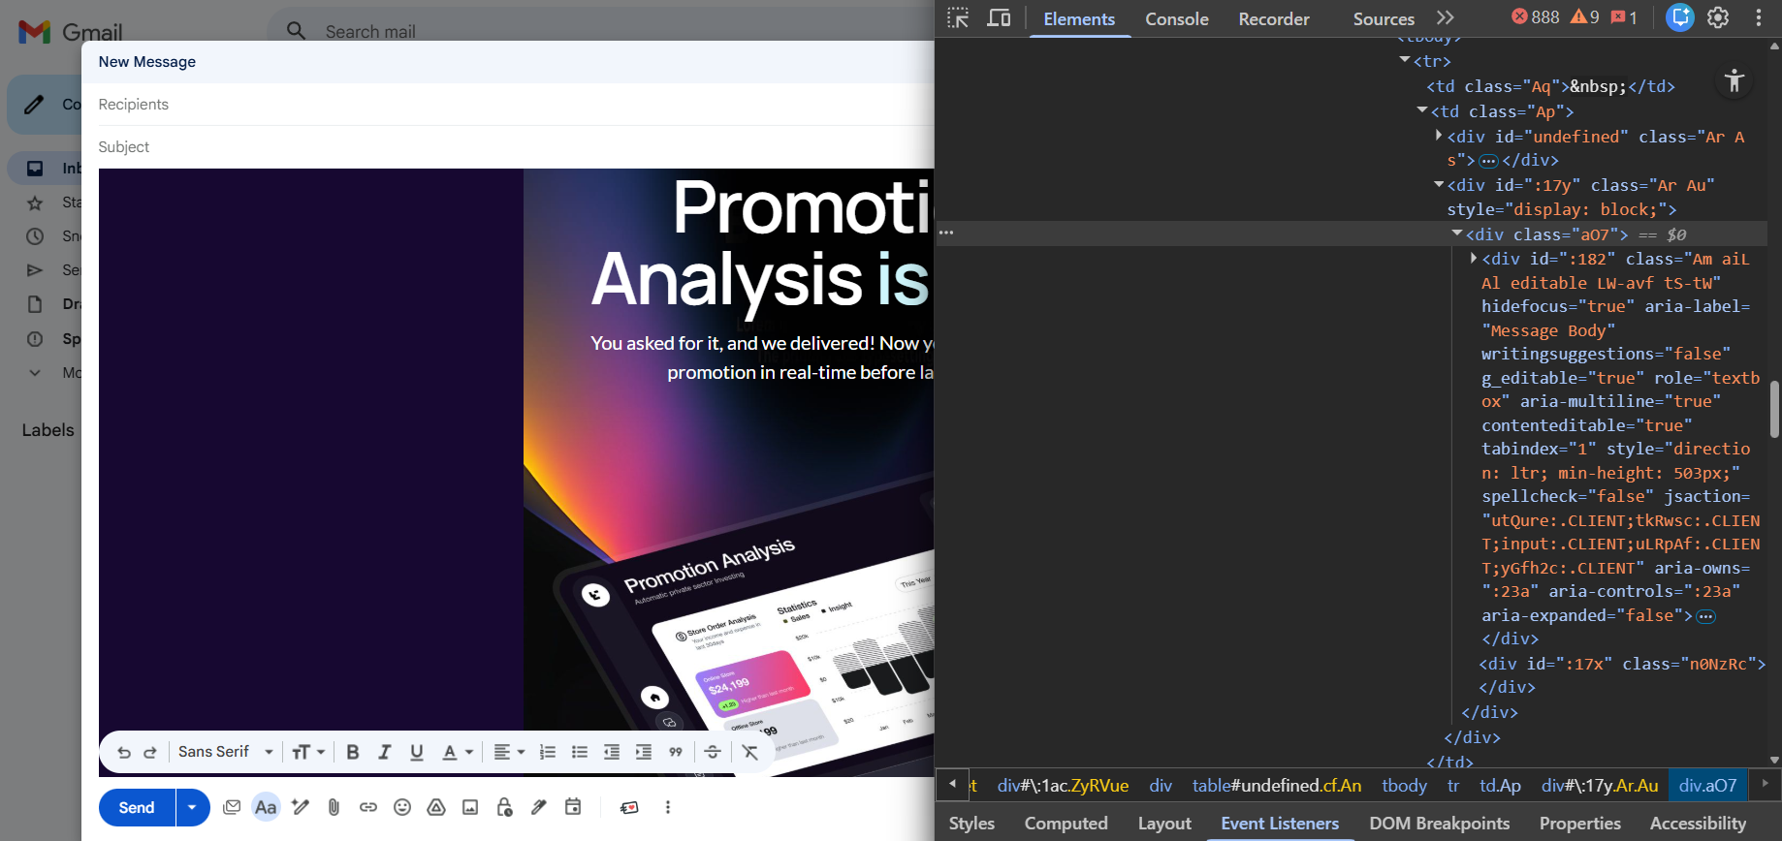
Task: Open the Styles tab
Action: 971,823
